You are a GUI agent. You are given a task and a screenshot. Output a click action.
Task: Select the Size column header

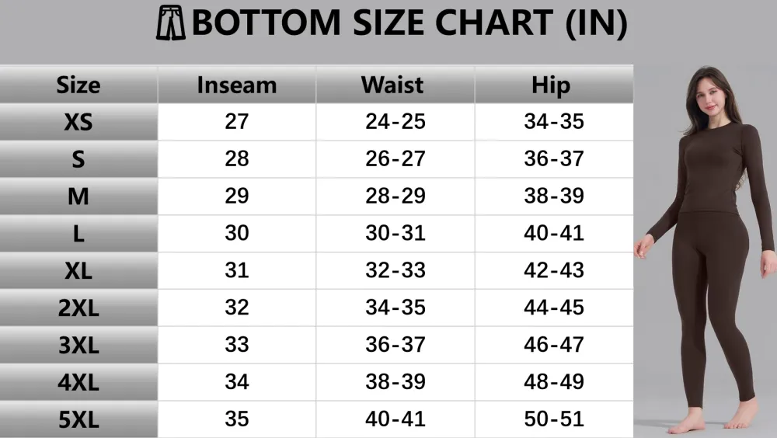(x=78, y=85)
